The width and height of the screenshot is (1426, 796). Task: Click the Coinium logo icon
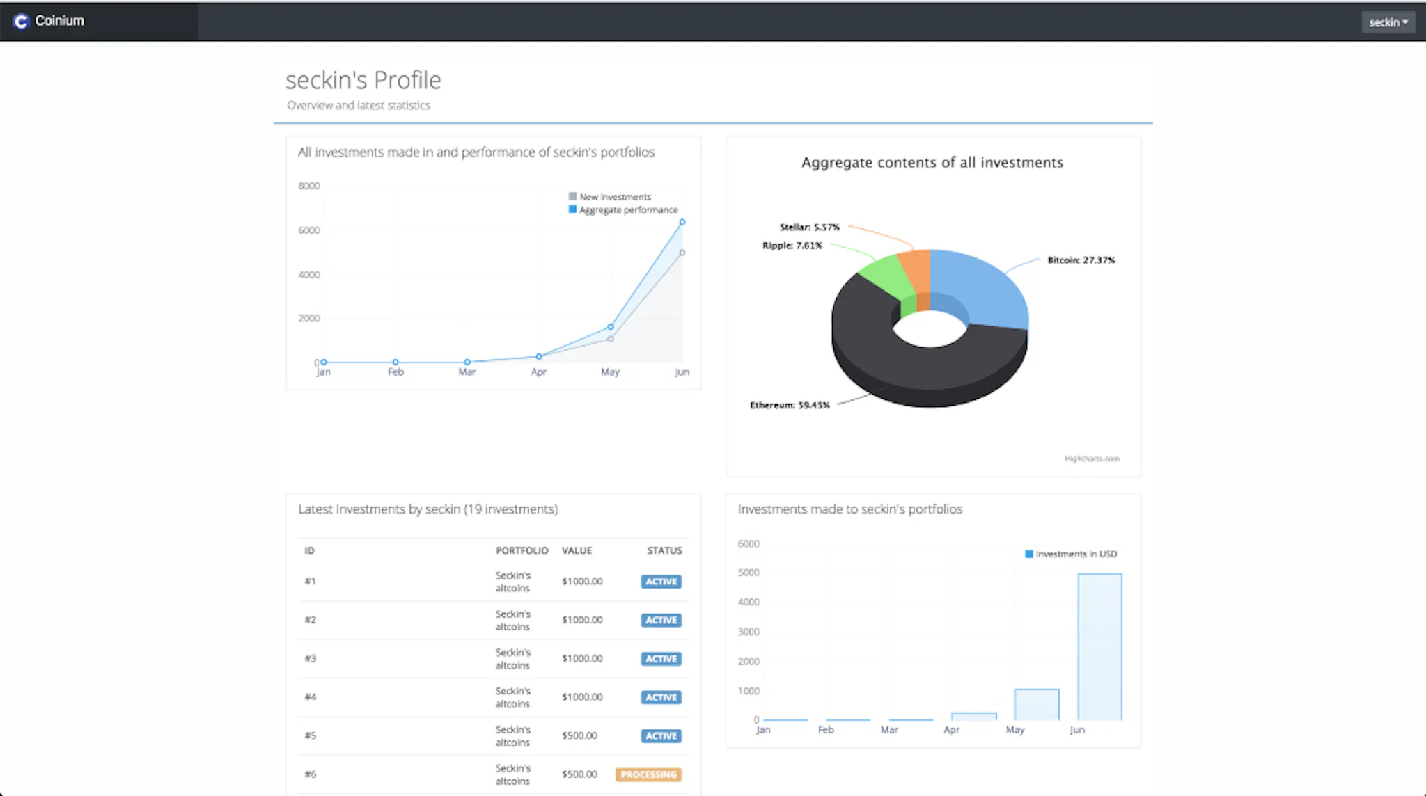click(x=21, y=21)
